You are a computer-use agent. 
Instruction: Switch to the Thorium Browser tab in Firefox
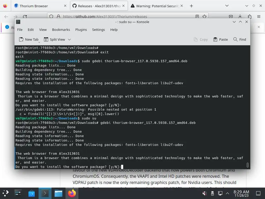pos(40,6)
